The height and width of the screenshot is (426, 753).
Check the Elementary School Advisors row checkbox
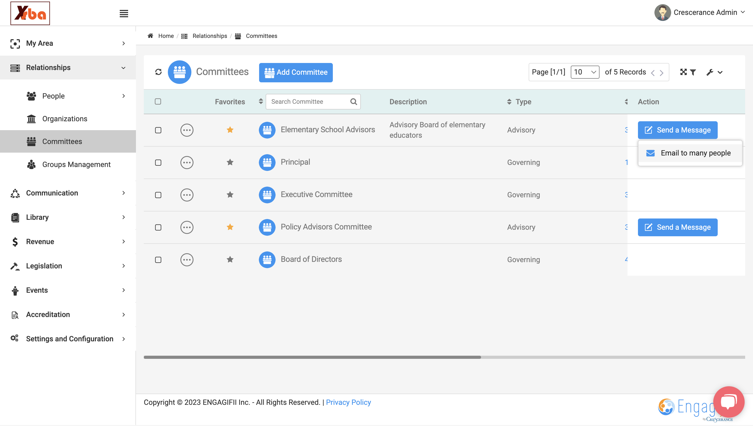(x=158, y=130)
